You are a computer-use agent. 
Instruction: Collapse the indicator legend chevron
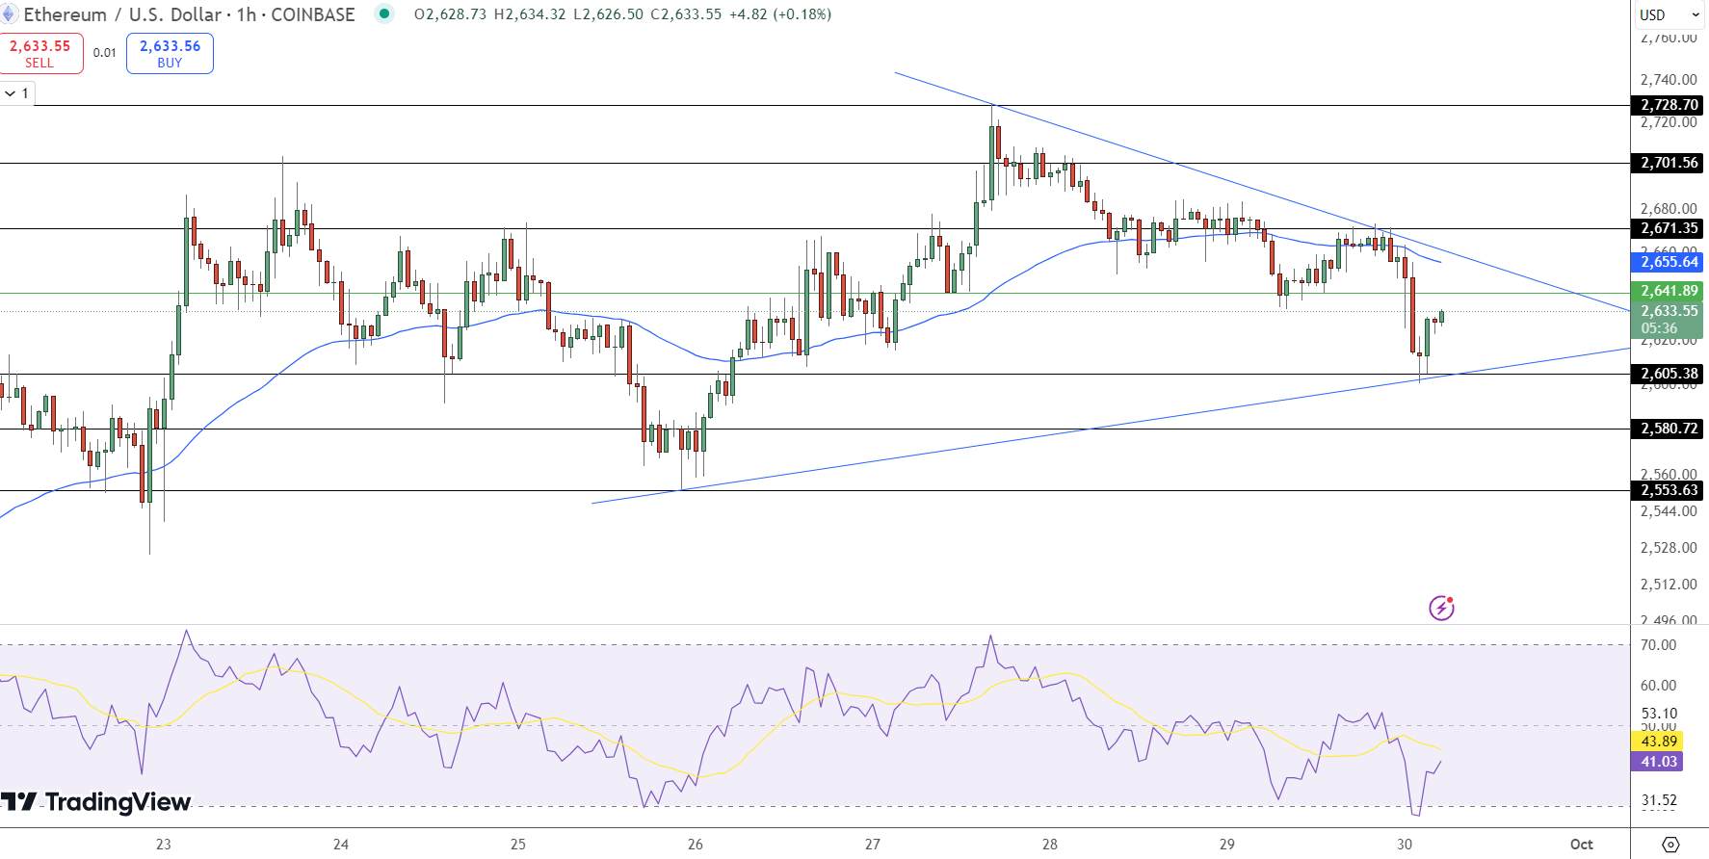click(10, 93)
